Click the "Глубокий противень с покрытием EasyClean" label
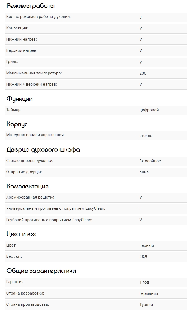 [x=49, y=220]
